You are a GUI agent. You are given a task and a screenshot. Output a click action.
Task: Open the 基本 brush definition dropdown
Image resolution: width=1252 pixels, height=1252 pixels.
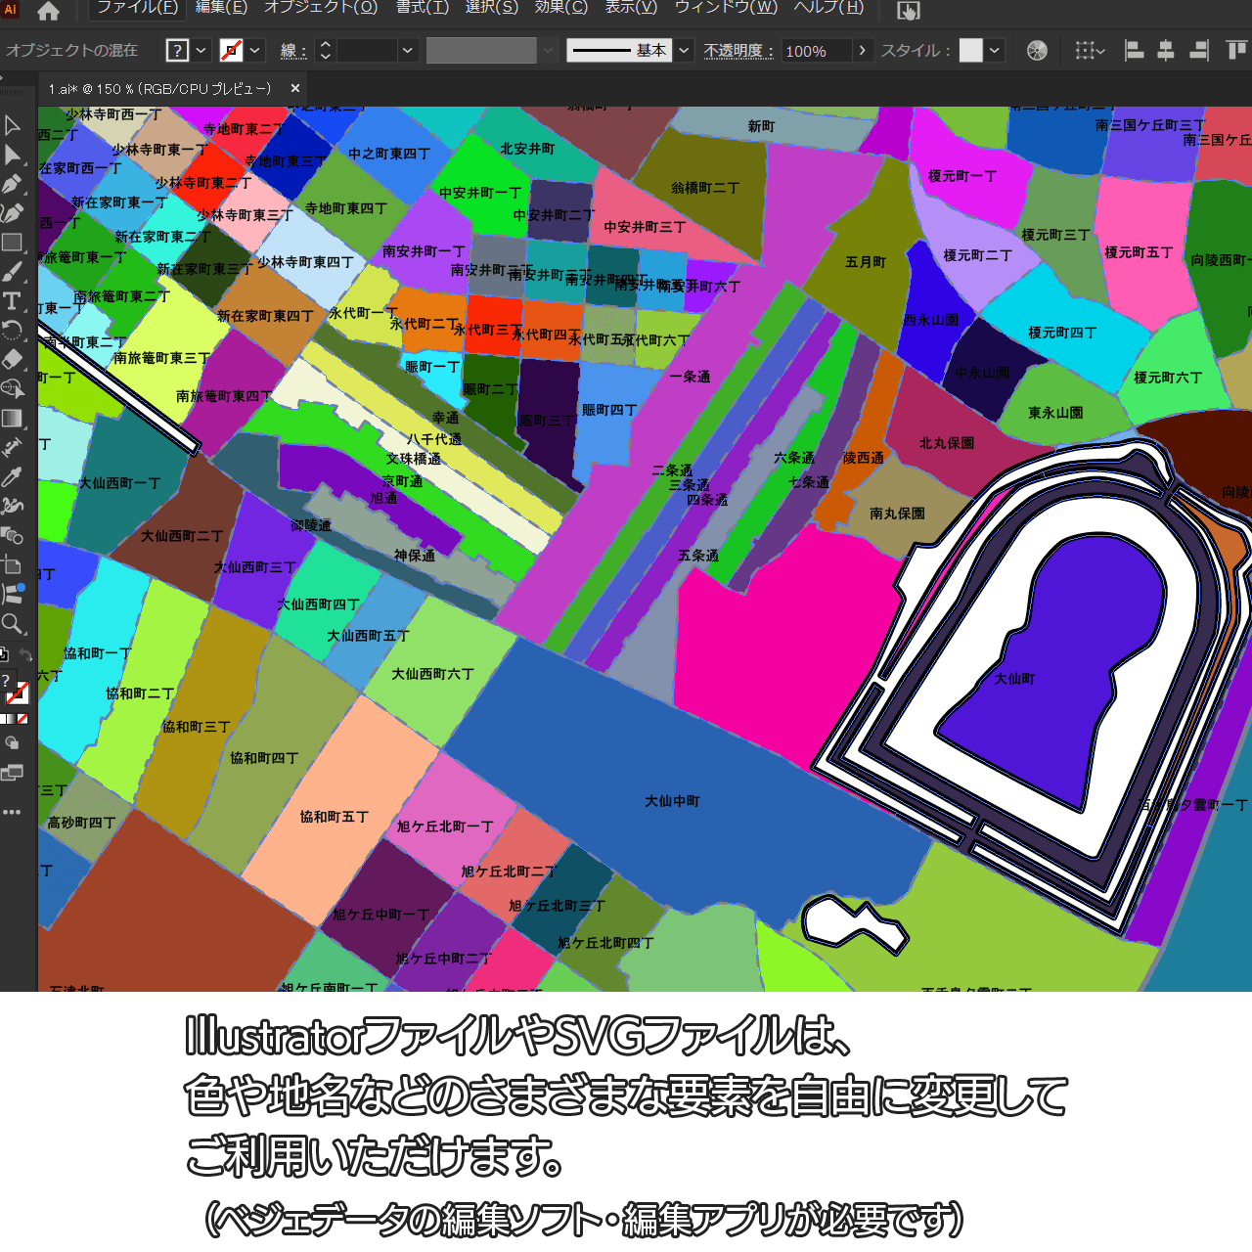685,50
